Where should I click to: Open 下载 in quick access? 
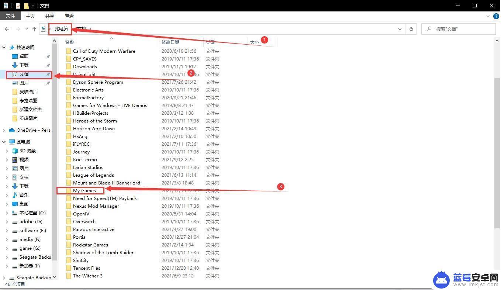(x=24, y=65)
